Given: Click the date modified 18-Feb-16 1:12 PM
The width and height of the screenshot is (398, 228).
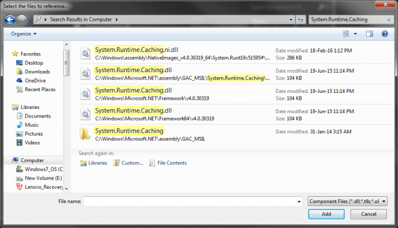Looking at the screenshot, I should click(331, 50).
